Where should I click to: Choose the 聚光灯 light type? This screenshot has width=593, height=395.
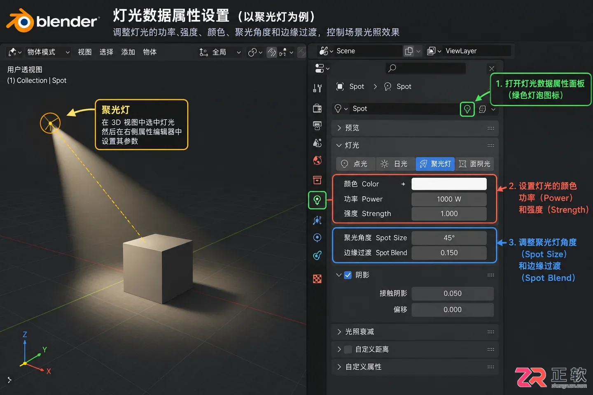435,164
